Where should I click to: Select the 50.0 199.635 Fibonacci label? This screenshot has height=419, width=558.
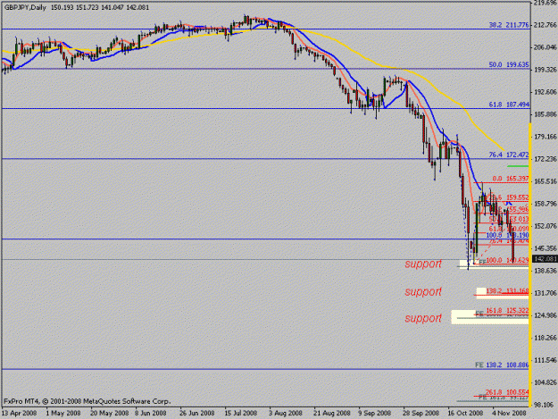[509, 65]
